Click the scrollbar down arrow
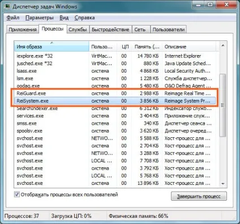 tap(223, 184)
